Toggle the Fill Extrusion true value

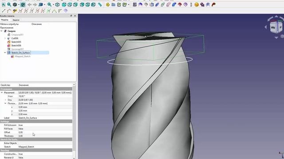coord(45,125)
